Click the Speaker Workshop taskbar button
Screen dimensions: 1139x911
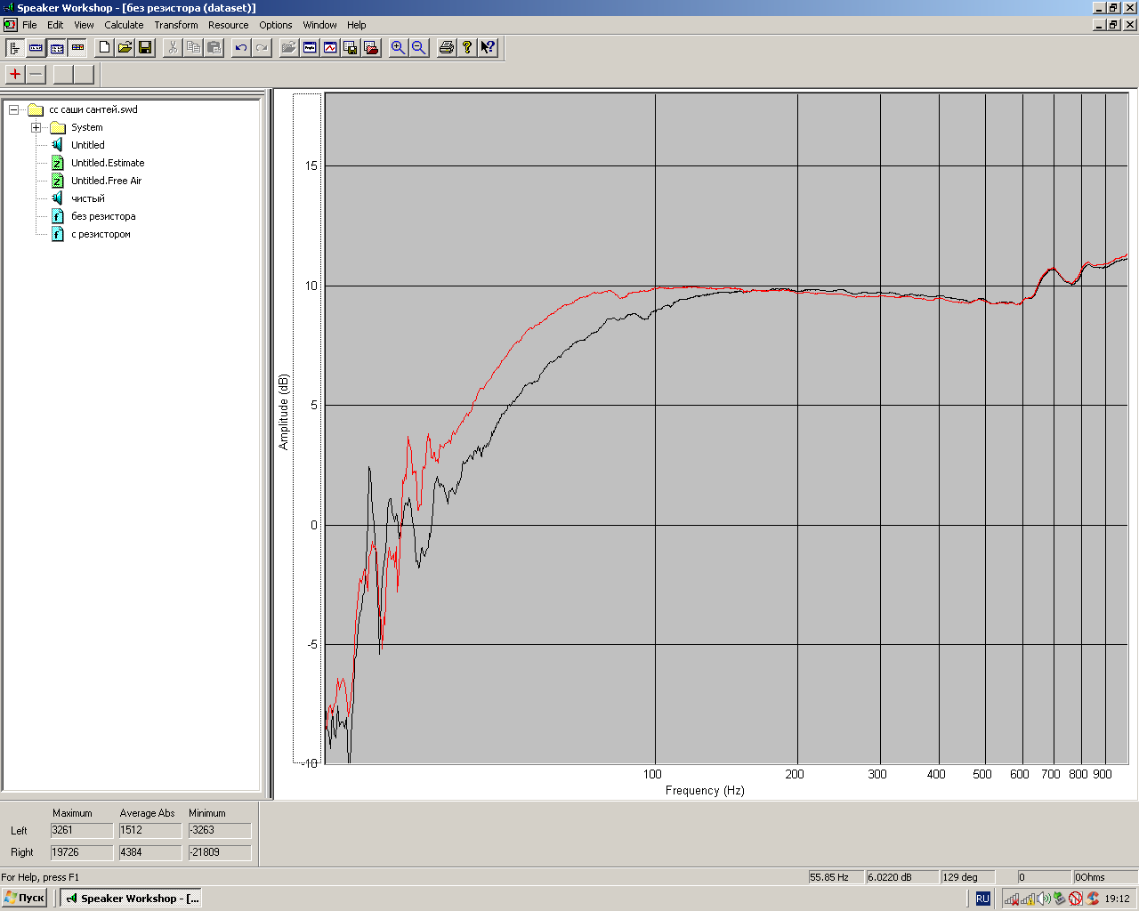pos(132,899)
